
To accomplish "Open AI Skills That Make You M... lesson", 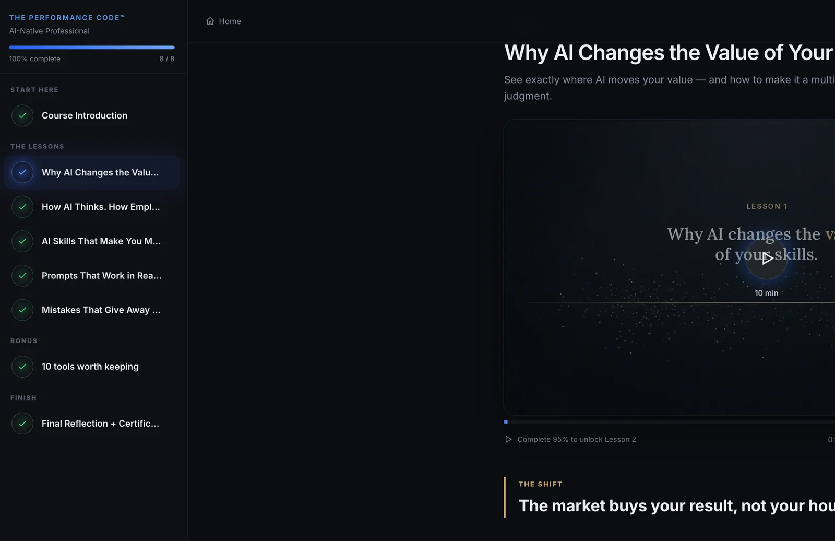I will coord(92,241).
